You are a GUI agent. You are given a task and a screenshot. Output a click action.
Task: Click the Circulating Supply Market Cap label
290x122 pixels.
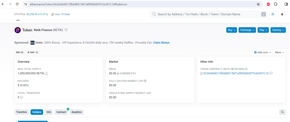[x=130, y=93]
